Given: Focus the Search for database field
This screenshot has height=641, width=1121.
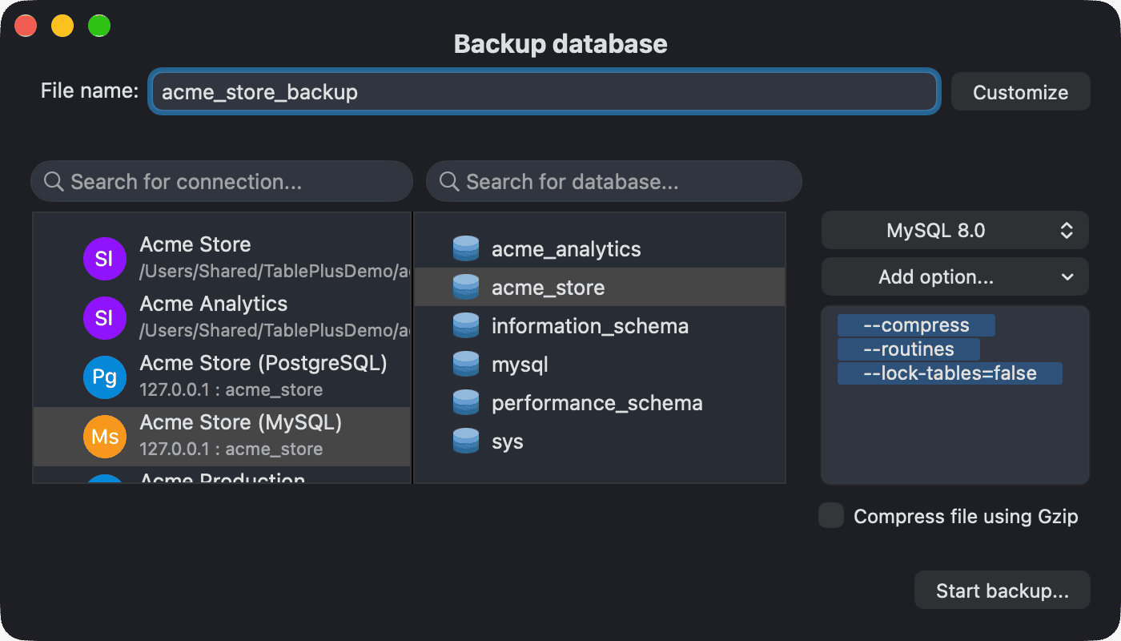Looking at the screenshot, I should click(614, 182).
